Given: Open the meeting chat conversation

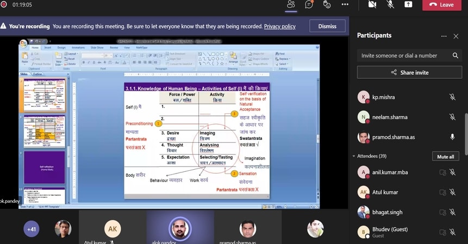Looking at the screenshot, I should coord(309,4).
